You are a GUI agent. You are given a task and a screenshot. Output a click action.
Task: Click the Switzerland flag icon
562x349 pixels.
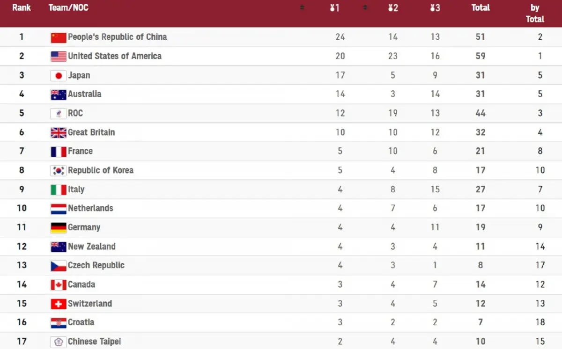coord(59,304)
